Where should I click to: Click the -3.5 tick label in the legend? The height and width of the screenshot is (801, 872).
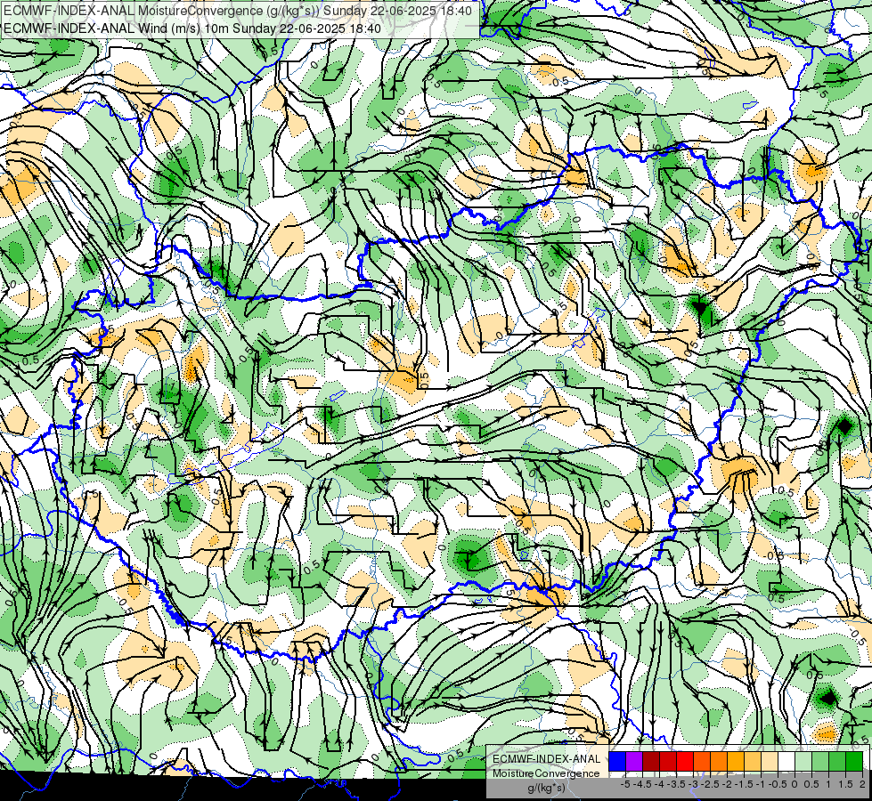coord(676,784)
